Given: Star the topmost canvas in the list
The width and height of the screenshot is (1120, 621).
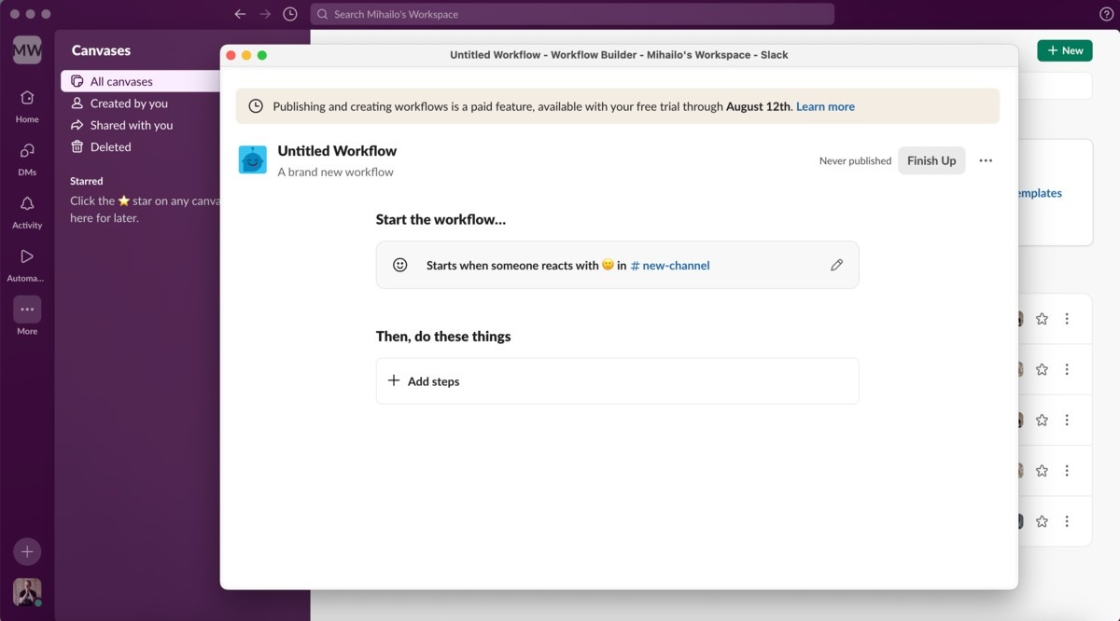Looking at the screenshot, I should (1043, 318).
